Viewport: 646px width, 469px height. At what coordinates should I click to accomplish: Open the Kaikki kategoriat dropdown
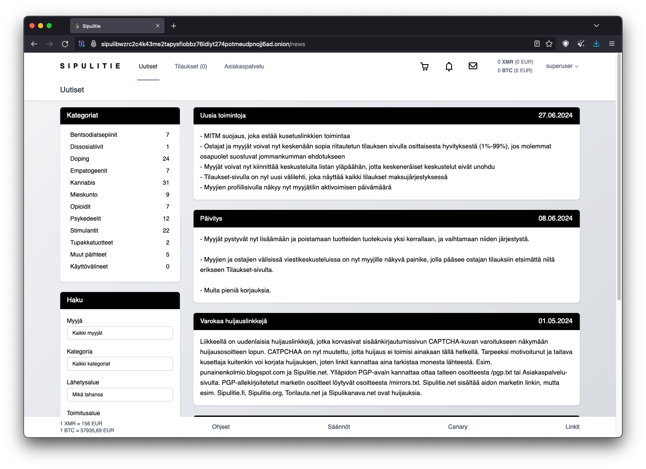click(x=120, y=364)
